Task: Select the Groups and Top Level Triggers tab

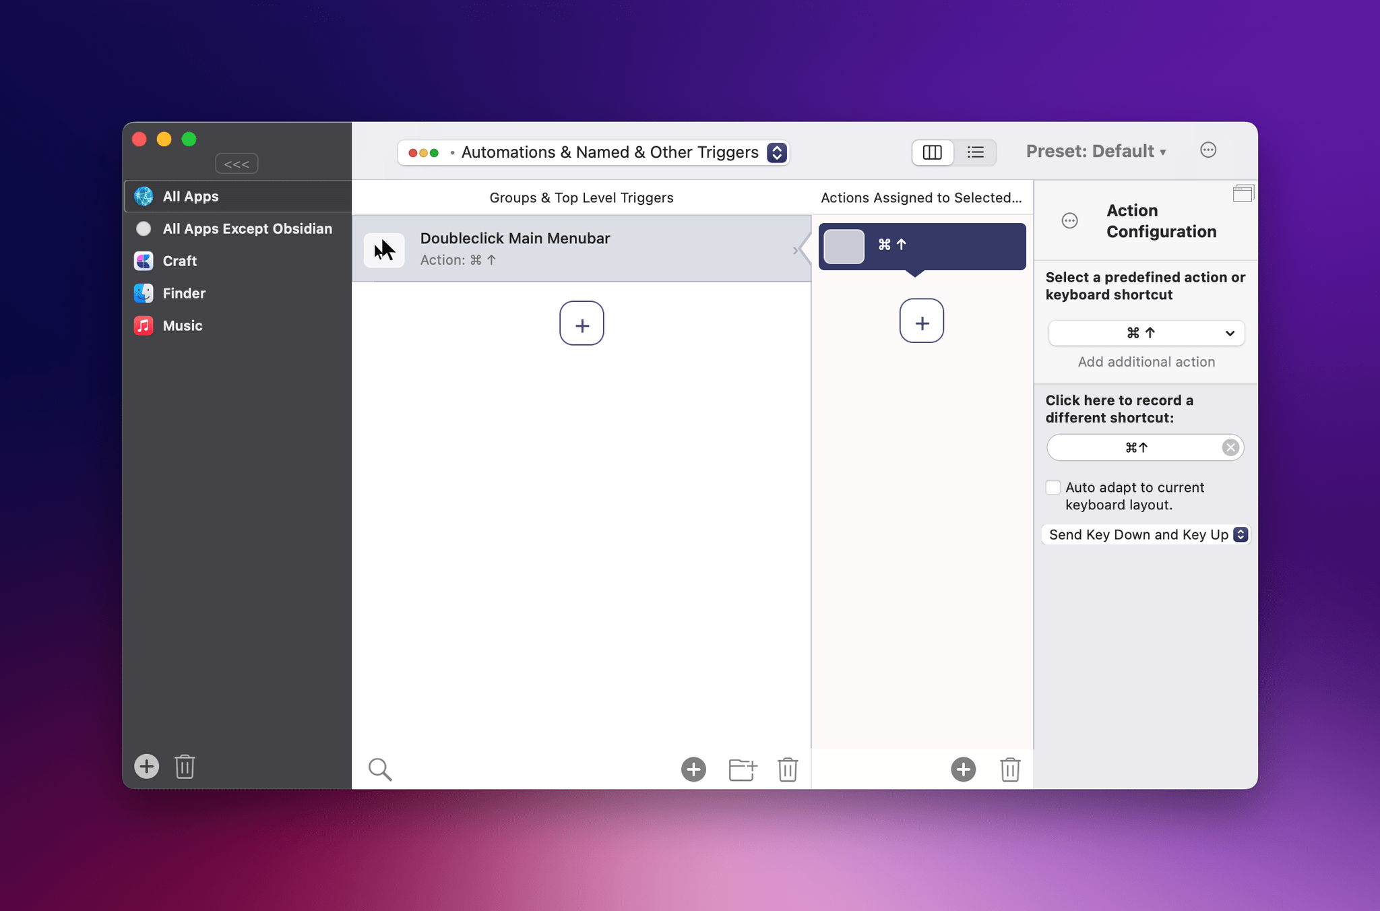Action: 582,196
